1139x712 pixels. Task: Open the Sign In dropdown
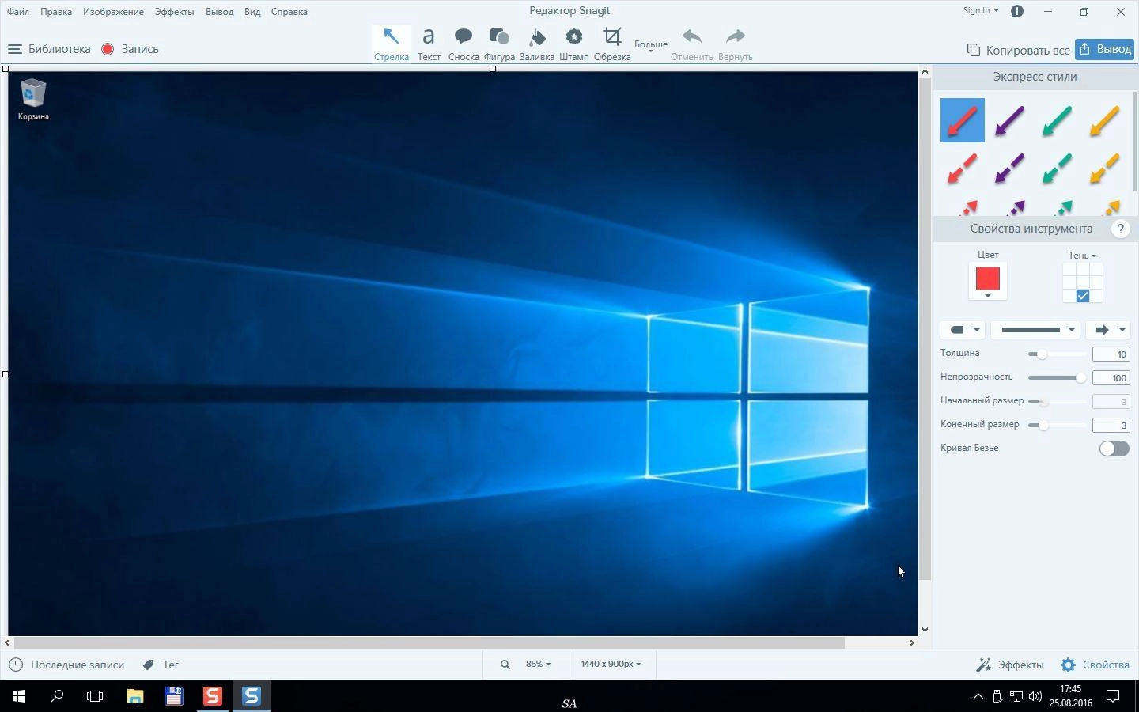click(x=981, y=11)
